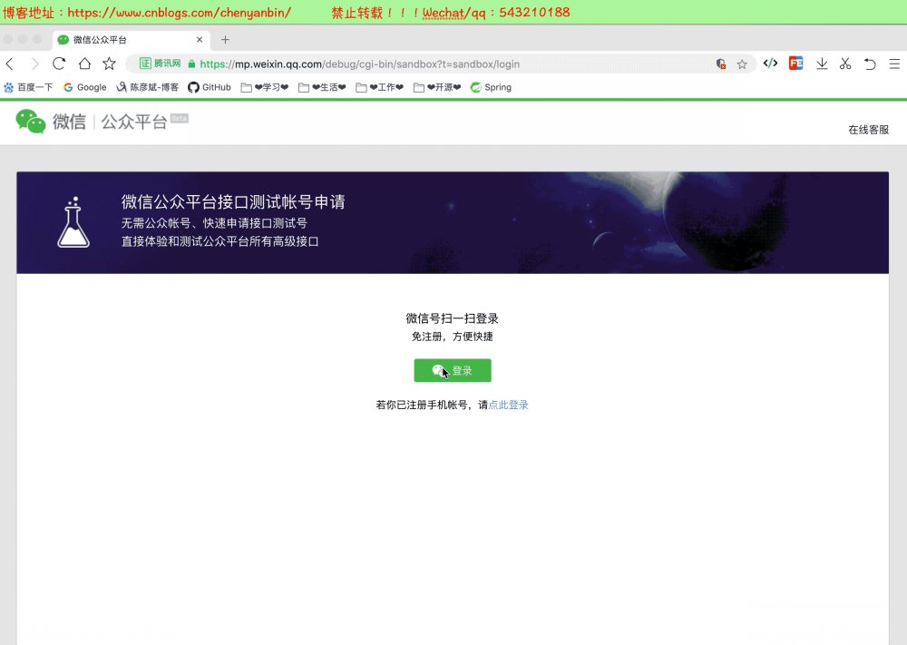Expand the 开源 bookmark folder

click(437, 87)
